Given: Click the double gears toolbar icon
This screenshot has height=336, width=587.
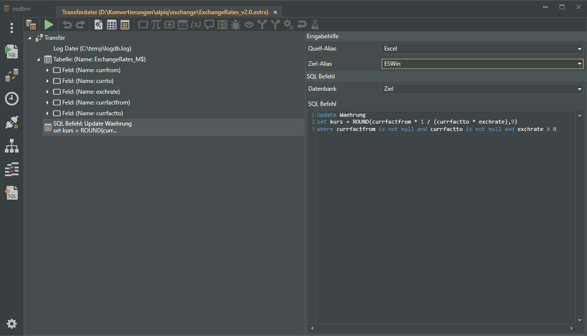Looking at the screenshot, I should (x=288, y=25).
